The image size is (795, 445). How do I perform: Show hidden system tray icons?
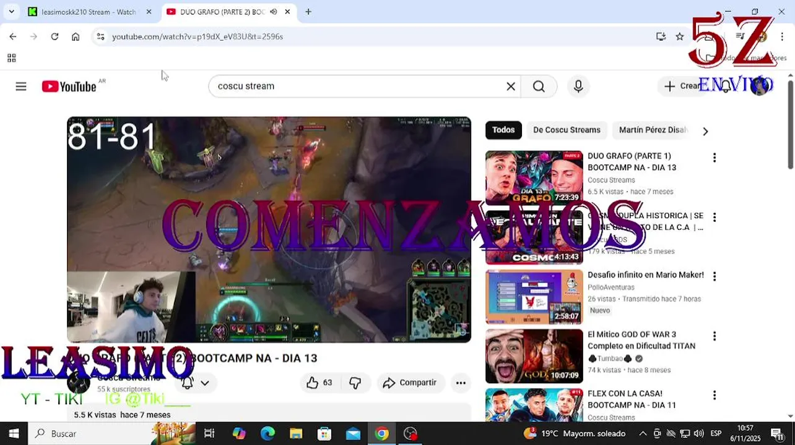(643, 433)
